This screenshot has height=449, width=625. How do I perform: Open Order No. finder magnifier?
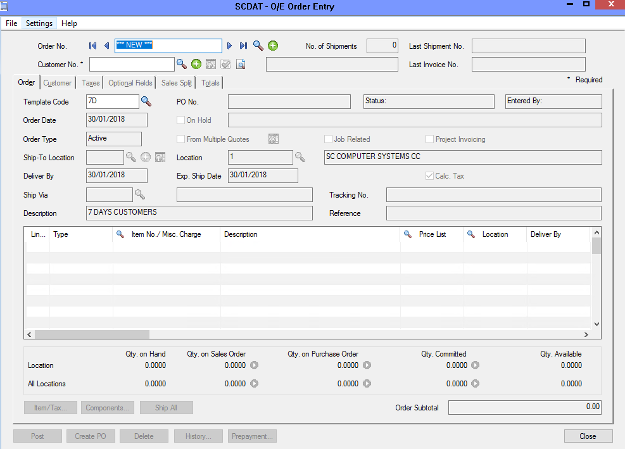pos(258,46)
